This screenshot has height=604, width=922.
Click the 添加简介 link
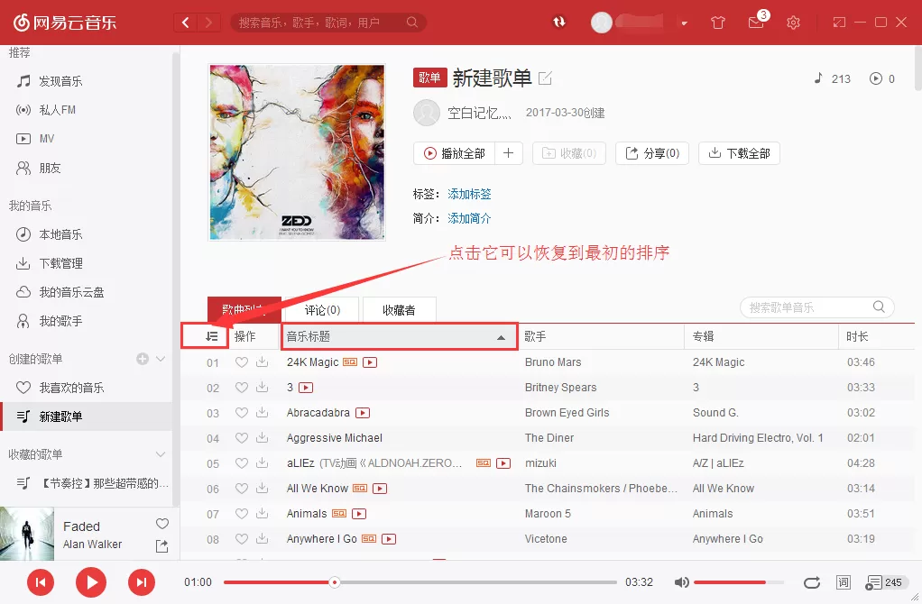pyautogui.click(x=469, y=218)
